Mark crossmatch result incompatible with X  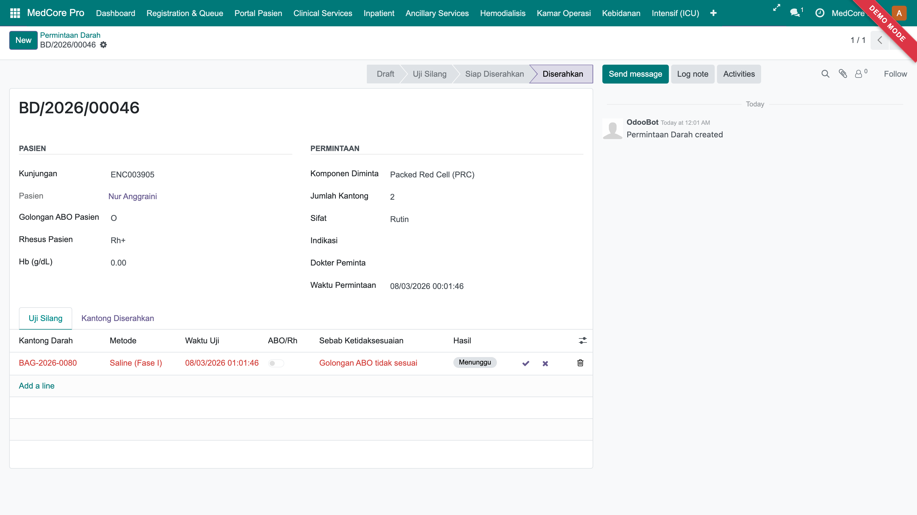point(545,363)
